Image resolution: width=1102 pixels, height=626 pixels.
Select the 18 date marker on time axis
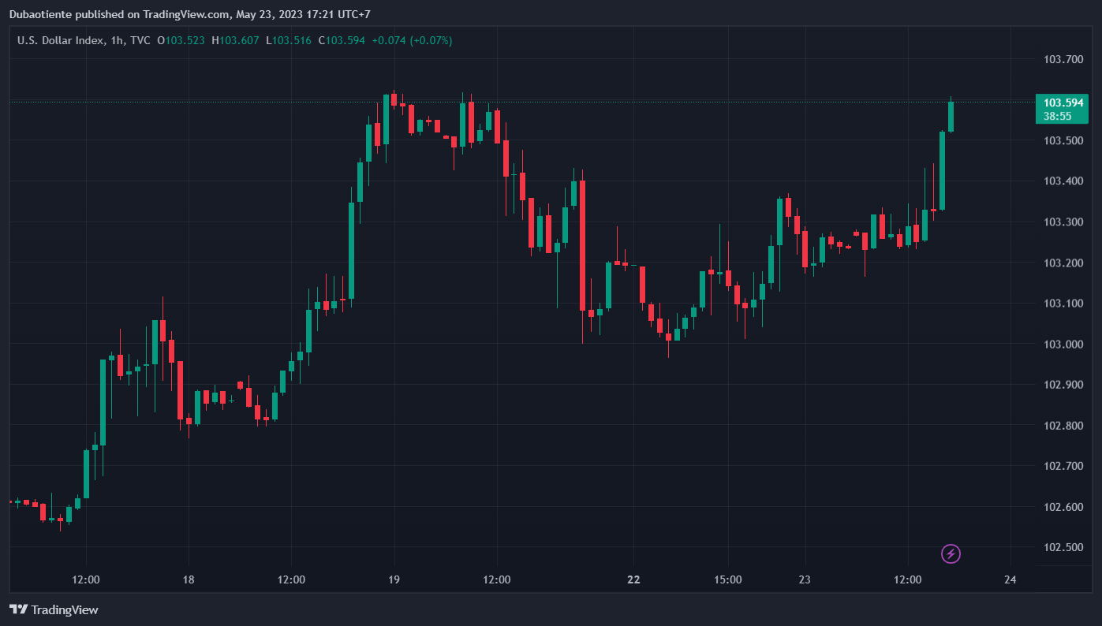[188, 580]
